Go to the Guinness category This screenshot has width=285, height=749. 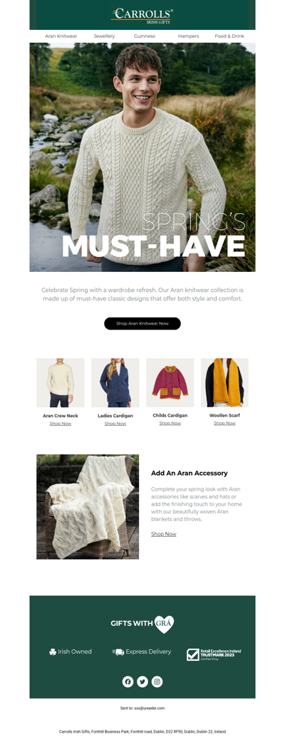coord(145,36)
